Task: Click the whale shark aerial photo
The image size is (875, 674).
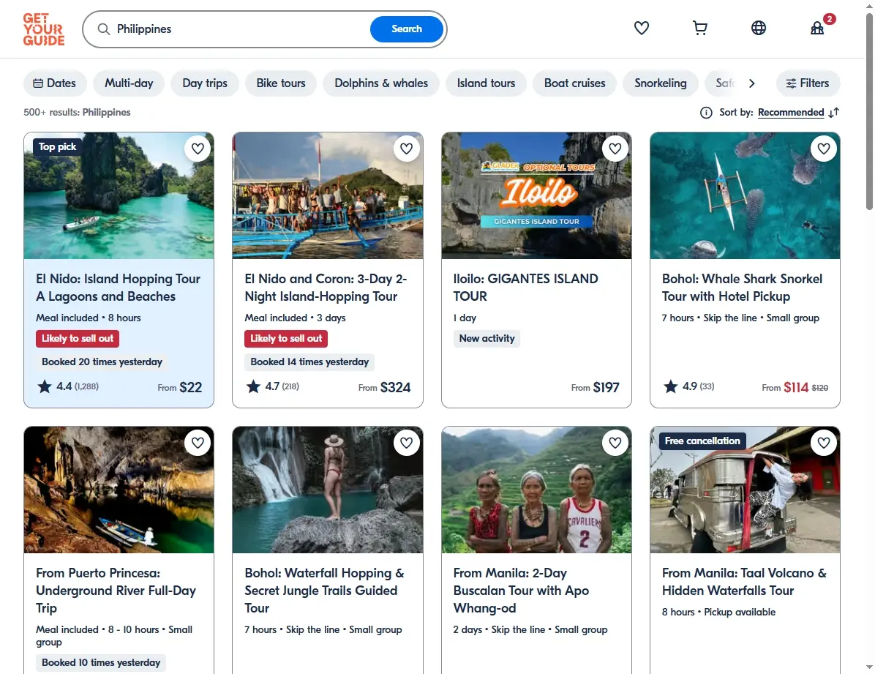Action: coord(745,195)
